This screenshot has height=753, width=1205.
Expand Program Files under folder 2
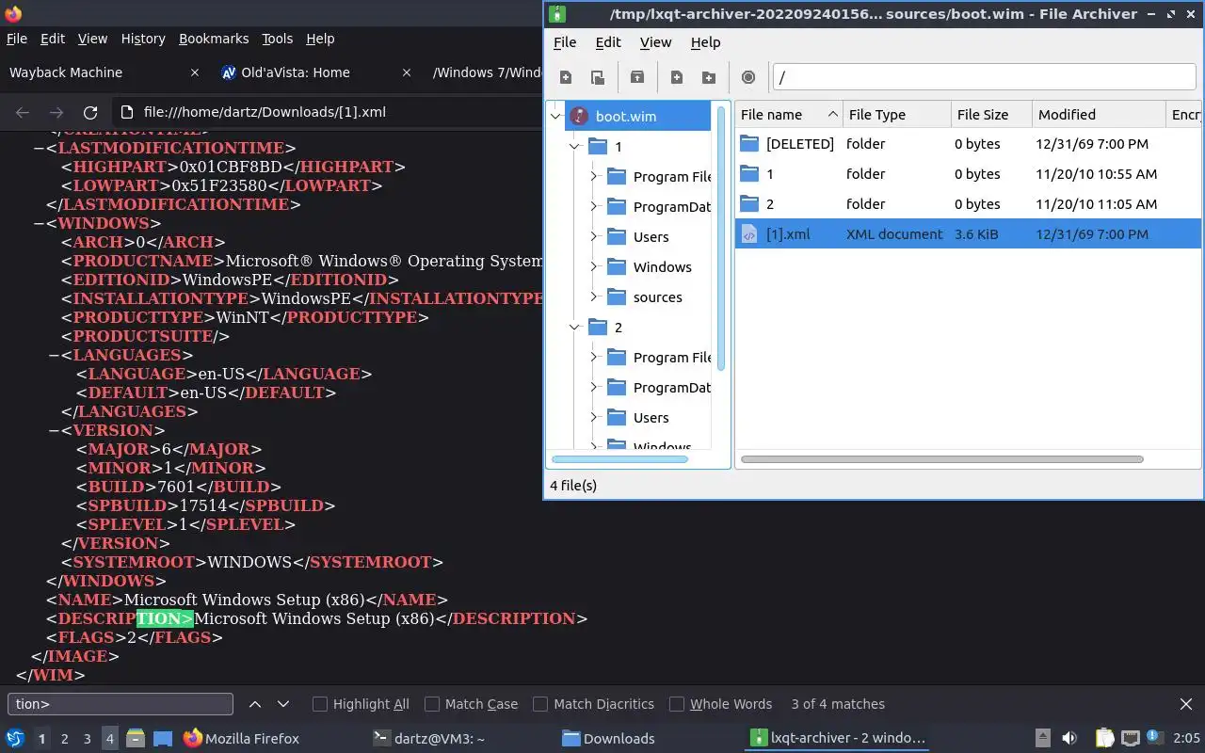594,358
